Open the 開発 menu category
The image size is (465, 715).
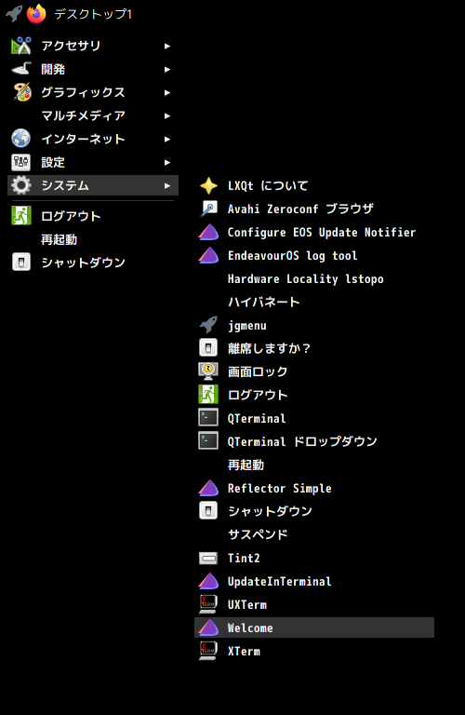(x=93, y=69)
